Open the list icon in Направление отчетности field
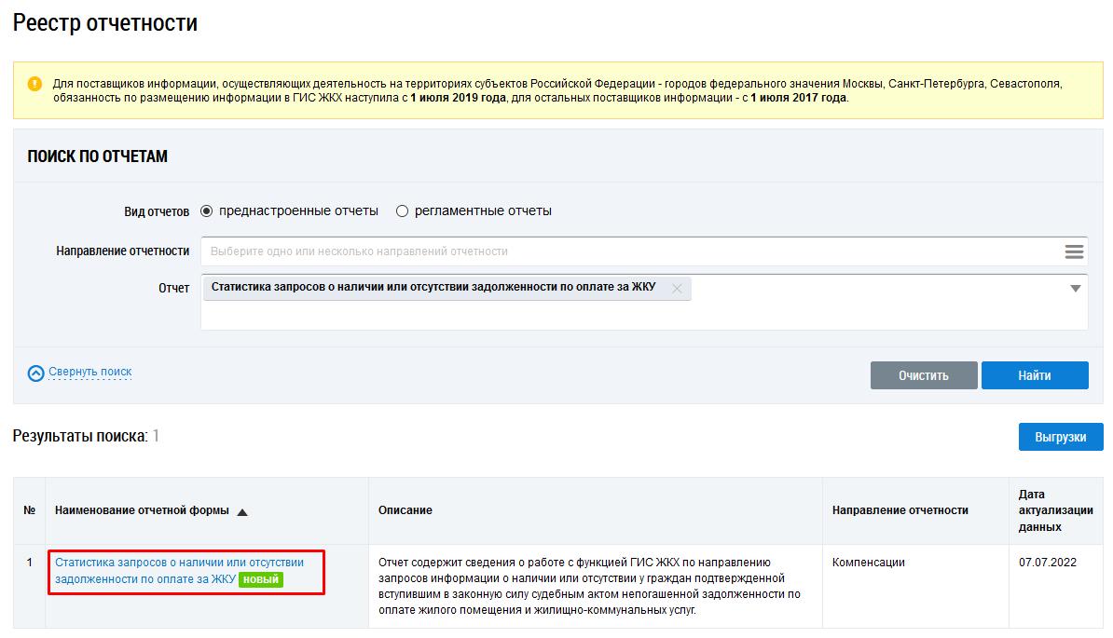 click(1074, 251)
